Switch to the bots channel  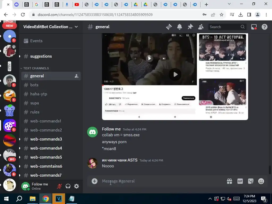[x=51, y=85]
